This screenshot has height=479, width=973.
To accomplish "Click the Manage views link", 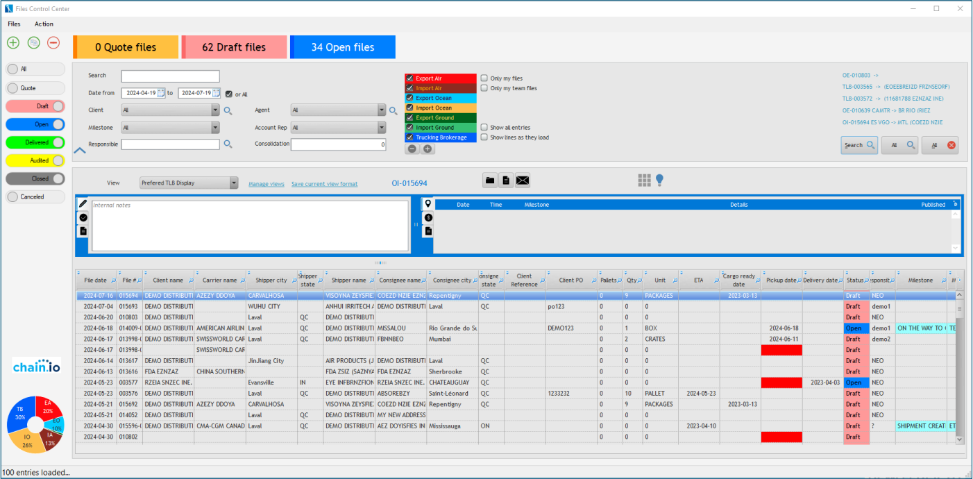I will pos(266,184).
